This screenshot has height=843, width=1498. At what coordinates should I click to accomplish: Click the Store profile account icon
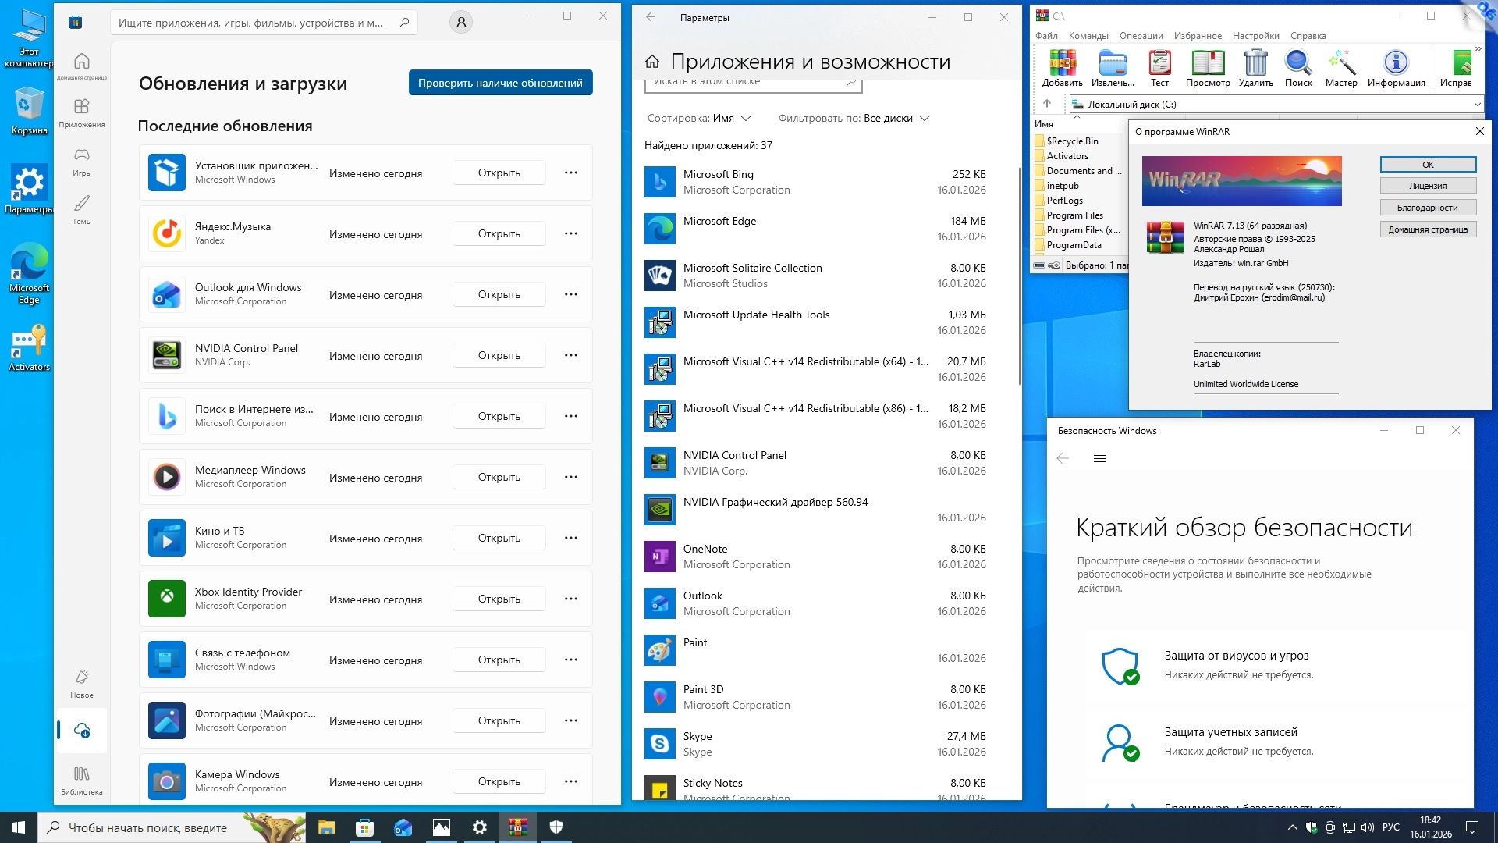(x=461, y=23)
